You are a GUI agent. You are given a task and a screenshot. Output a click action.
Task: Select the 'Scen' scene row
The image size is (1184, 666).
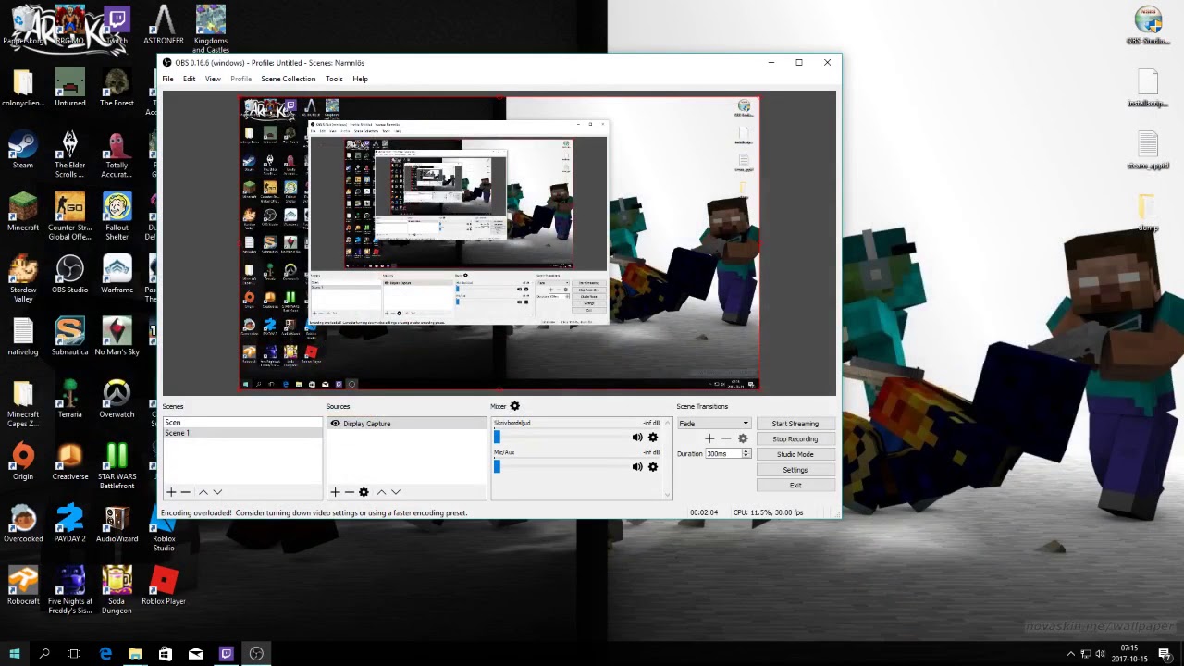242,423
